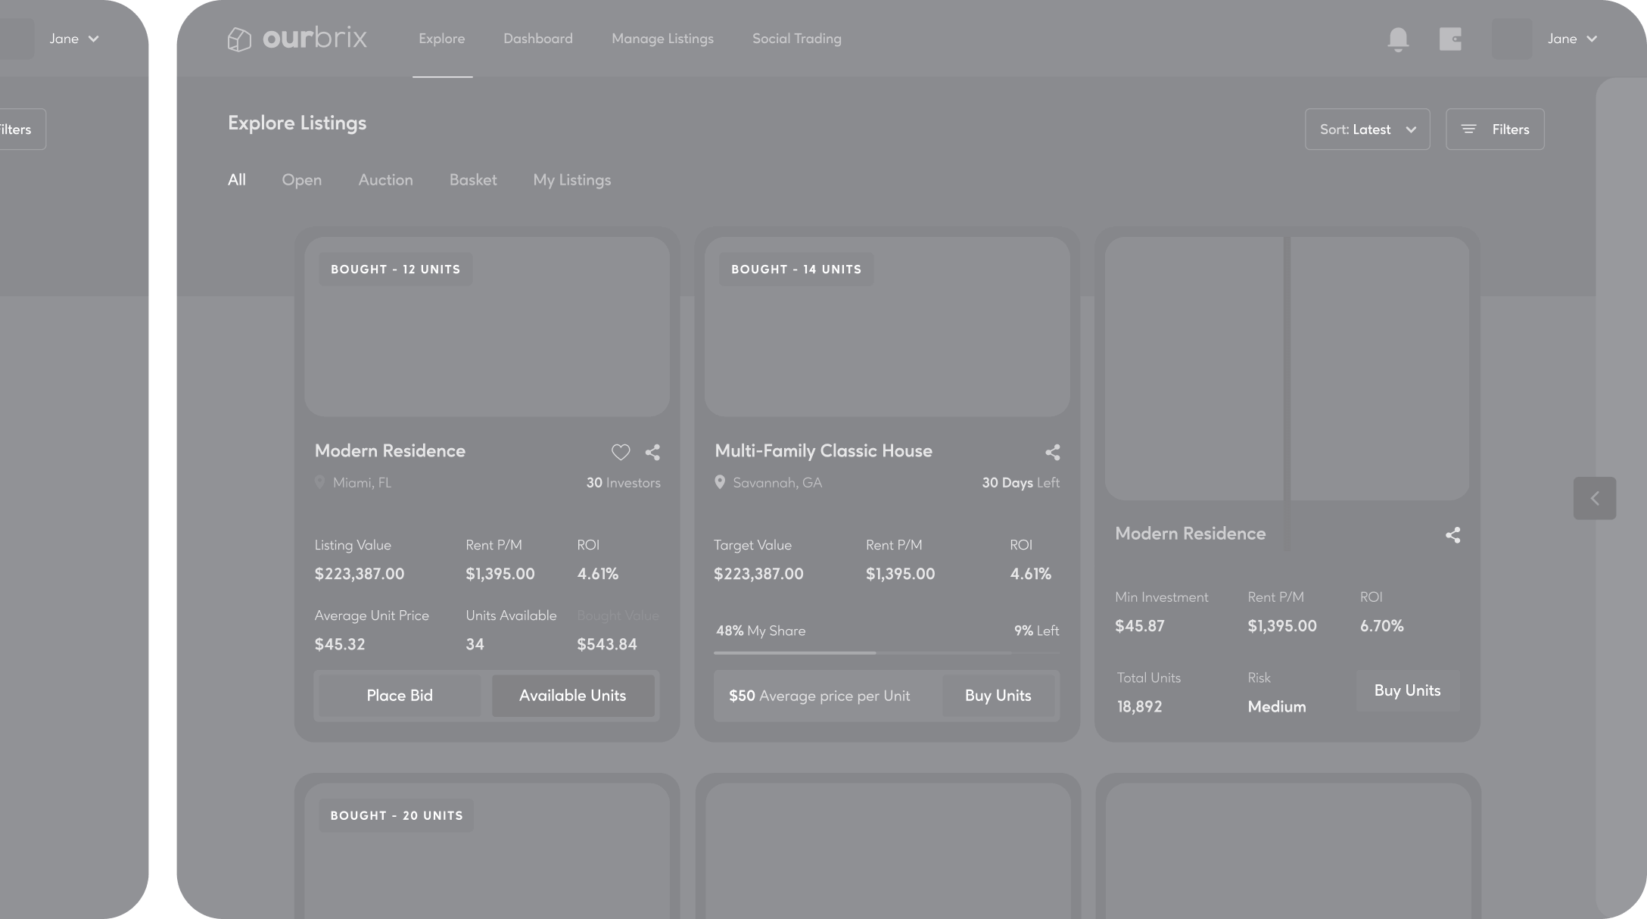The height and width of the screenshot is (919, 1647).
Task: Switch to the Auction tab
Action: coord(385,180)
